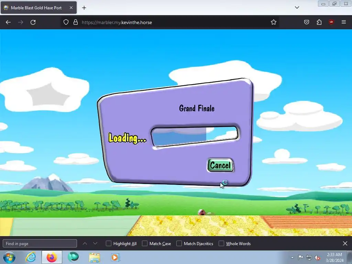
Task: Enable the Highlight All checkbox
Action: [x=108, y=244]
